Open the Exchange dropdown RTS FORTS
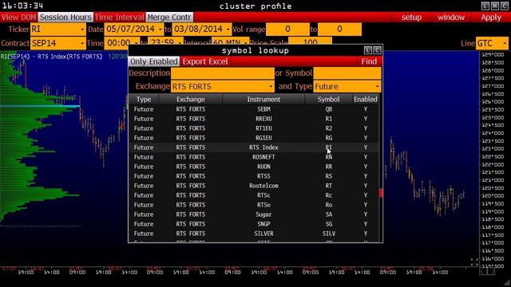 click(x=222, y=87)
